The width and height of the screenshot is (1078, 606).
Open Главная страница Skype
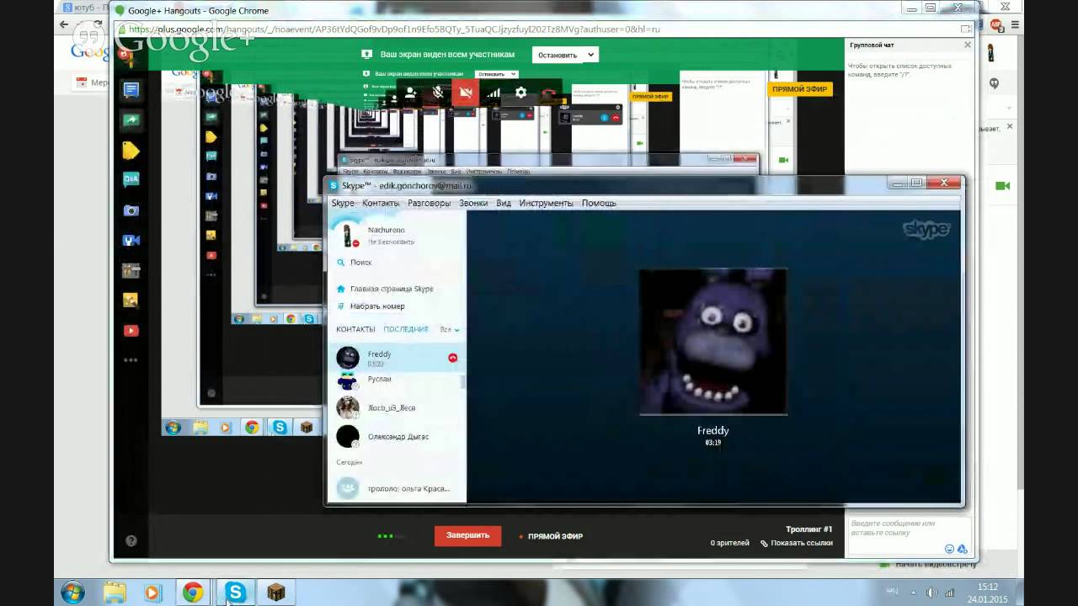point(392,289)
